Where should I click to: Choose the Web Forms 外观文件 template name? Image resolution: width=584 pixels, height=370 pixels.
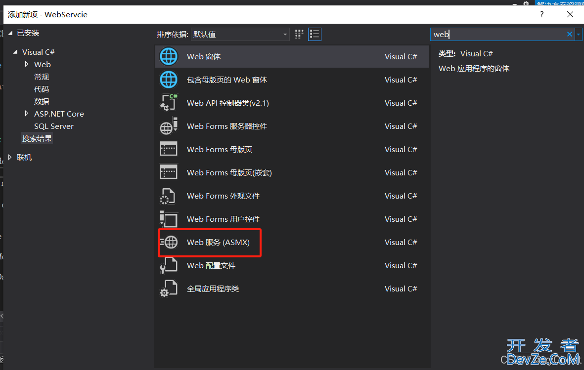point(223,196)
